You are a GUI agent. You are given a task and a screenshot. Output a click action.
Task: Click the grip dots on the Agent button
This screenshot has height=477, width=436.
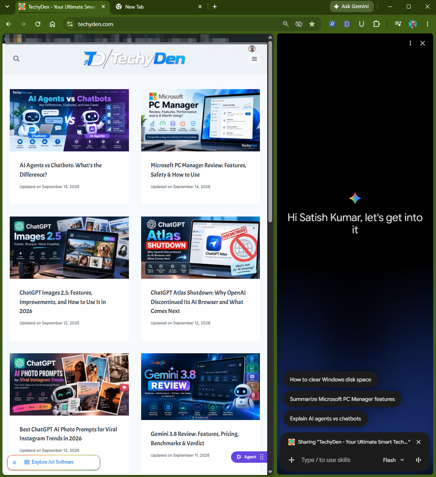click(x=262, y=457)
